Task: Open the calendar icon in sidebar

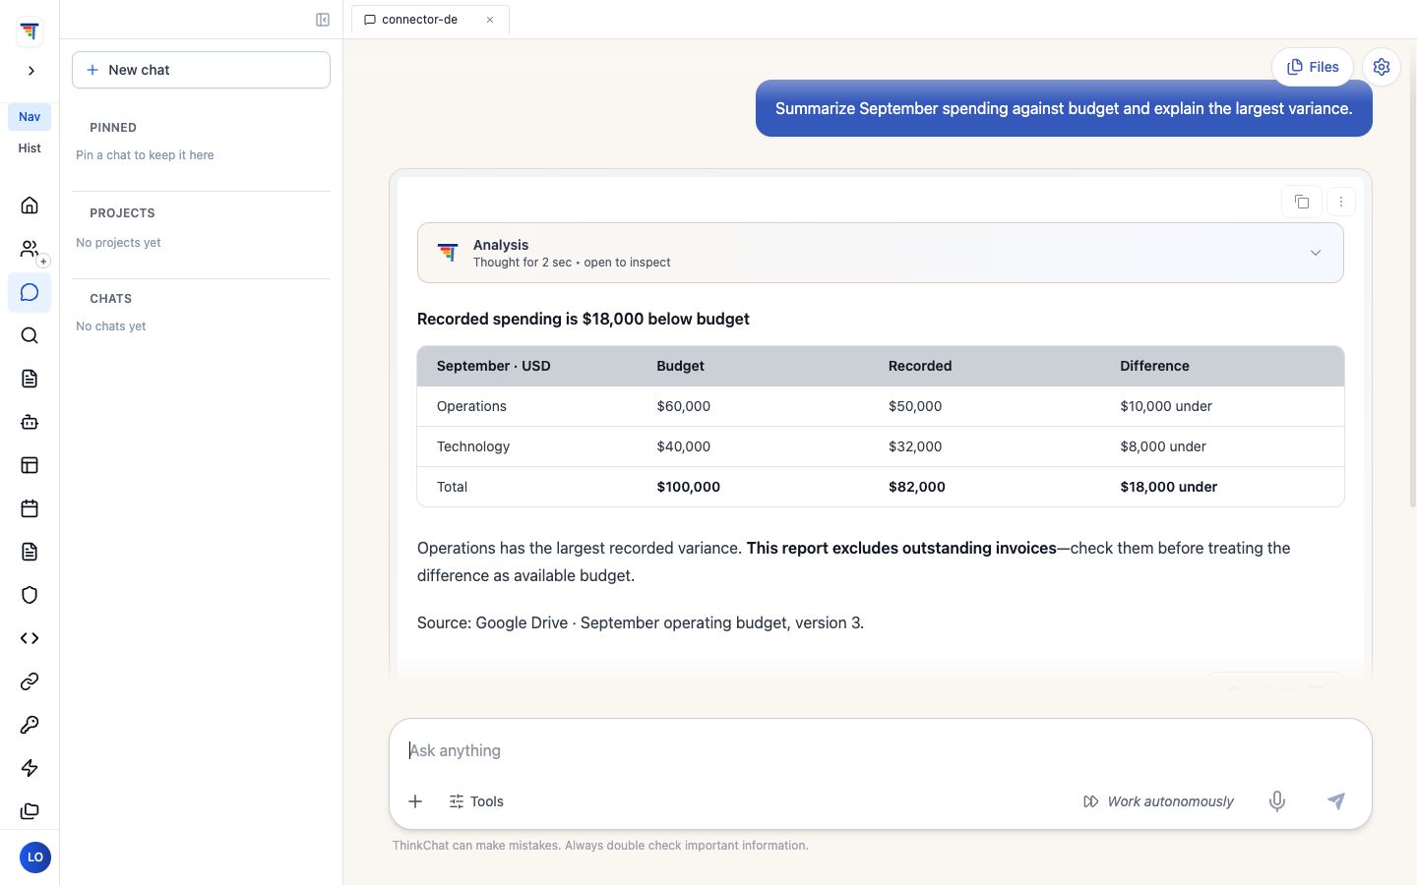Action: point(30,508)
